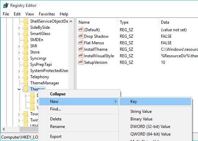
Task: Click the InstallTheme value string icon
Action: click(81, 49)
